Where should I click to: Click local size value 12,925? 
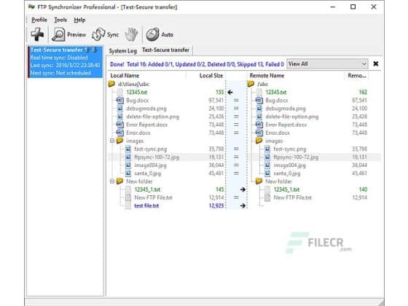216,205
